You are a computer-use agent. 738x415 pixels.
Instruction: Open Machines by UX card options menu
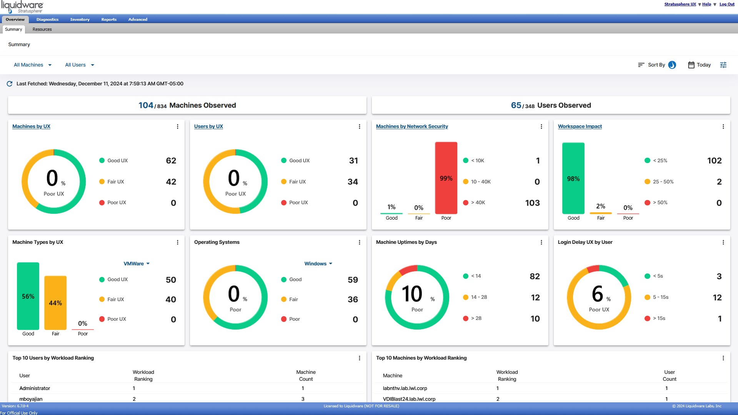tap(177, 127)
